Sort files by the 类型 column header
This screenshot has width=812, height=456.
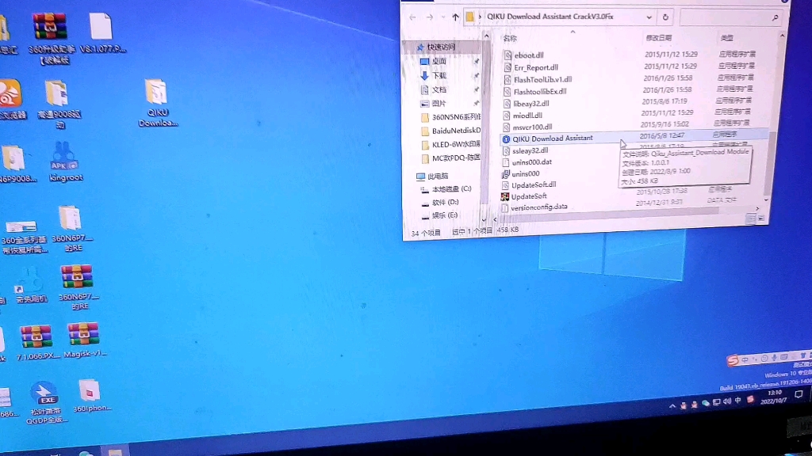click(x=726, y=38)
